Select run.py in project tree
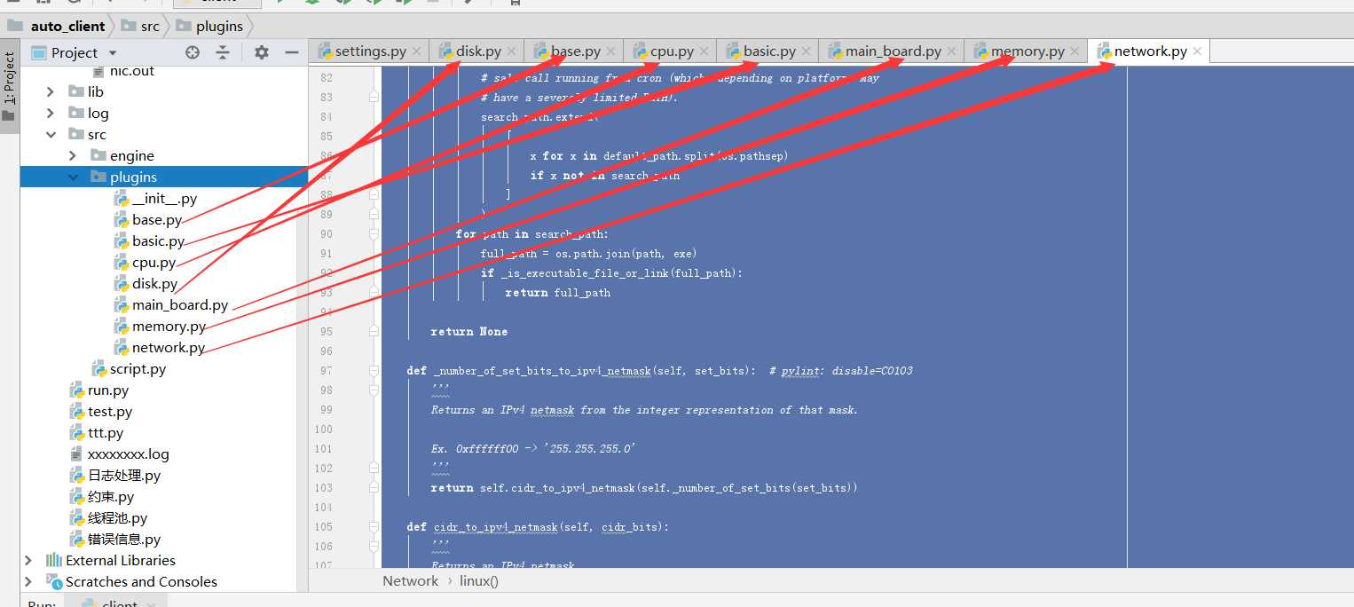1354x607 pixels. (x=108, y=390)
